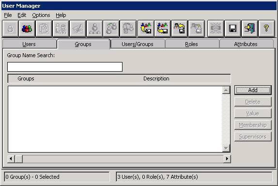Click the colored groups toolbar icon
The width and height of the screenshot is (278, 186).
tap(27, 29)
